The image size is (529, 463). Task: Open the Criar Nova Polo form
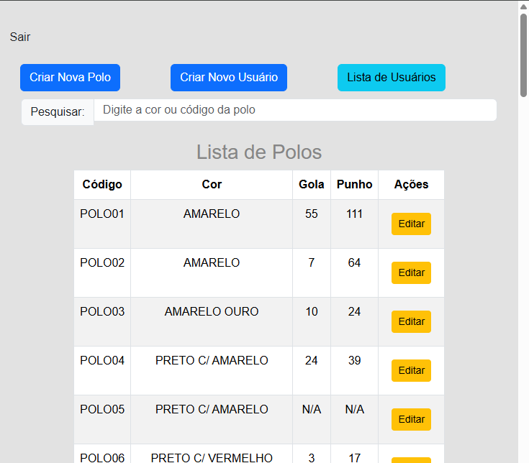pos(71,78)
